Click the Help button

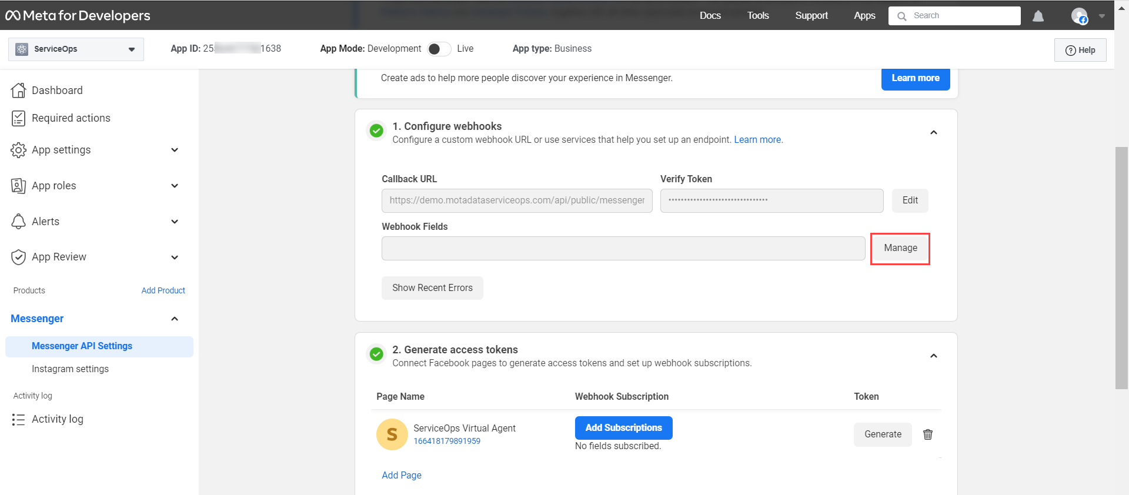pos(1080,50)
